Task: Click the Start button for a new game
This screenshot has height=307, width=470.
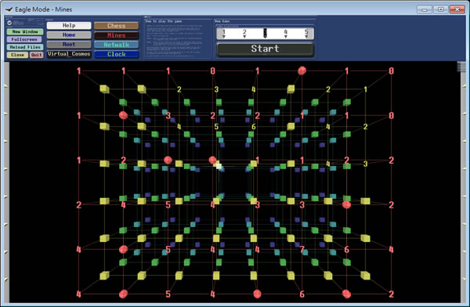Action: click(x=265, y=49)
